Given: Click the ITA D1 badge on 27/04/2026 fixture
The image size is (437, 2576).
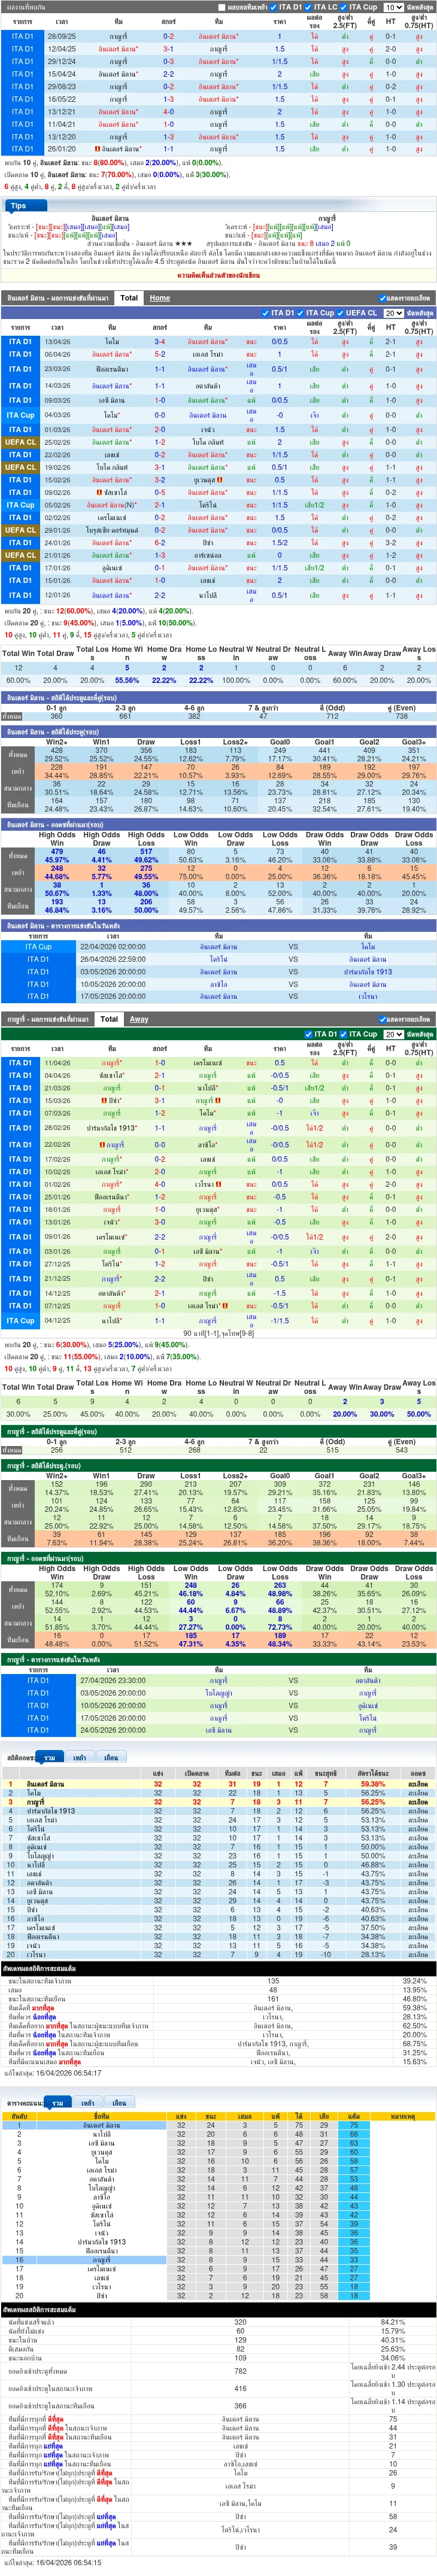Looking at the screenshot, I should [38, 1681].
